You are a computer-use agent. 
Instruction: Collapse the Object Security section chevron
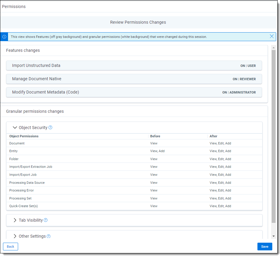(15, 128)
